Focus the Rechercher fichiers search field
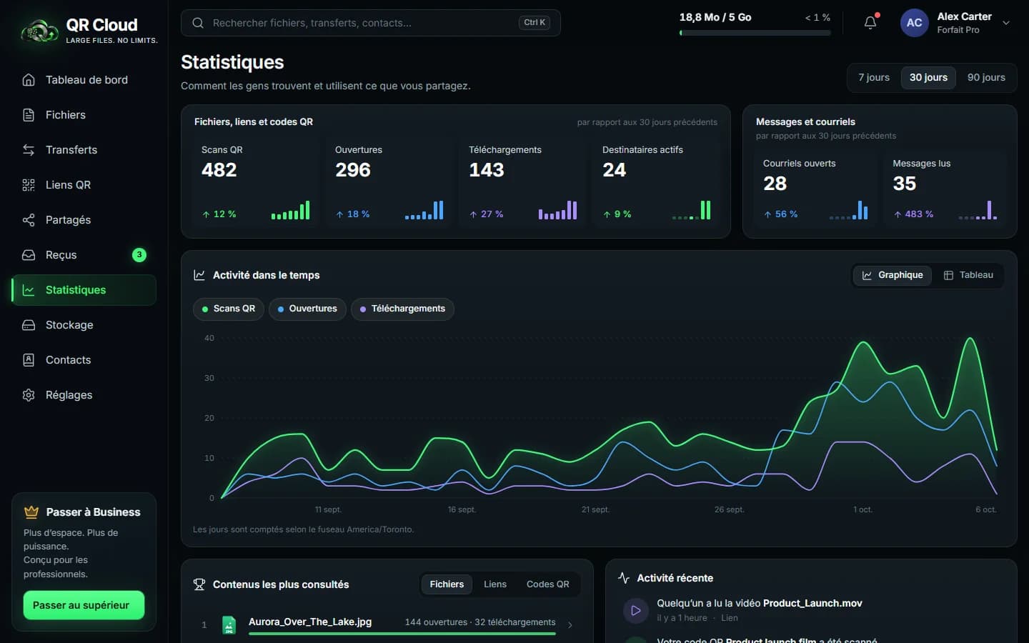This screenshot has height=643, width=1029. point(370,23)
